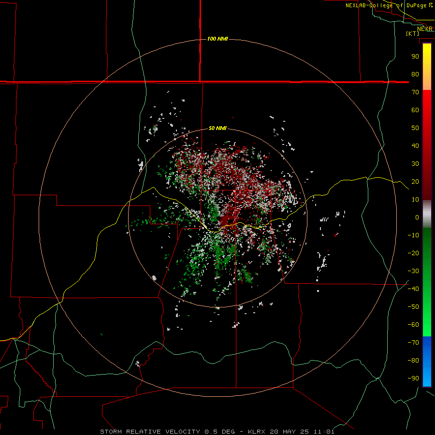Click the blue bottom segment of color bar
Image resolution: width=435 pixels, height=435 pixels.
pos(427,362)
